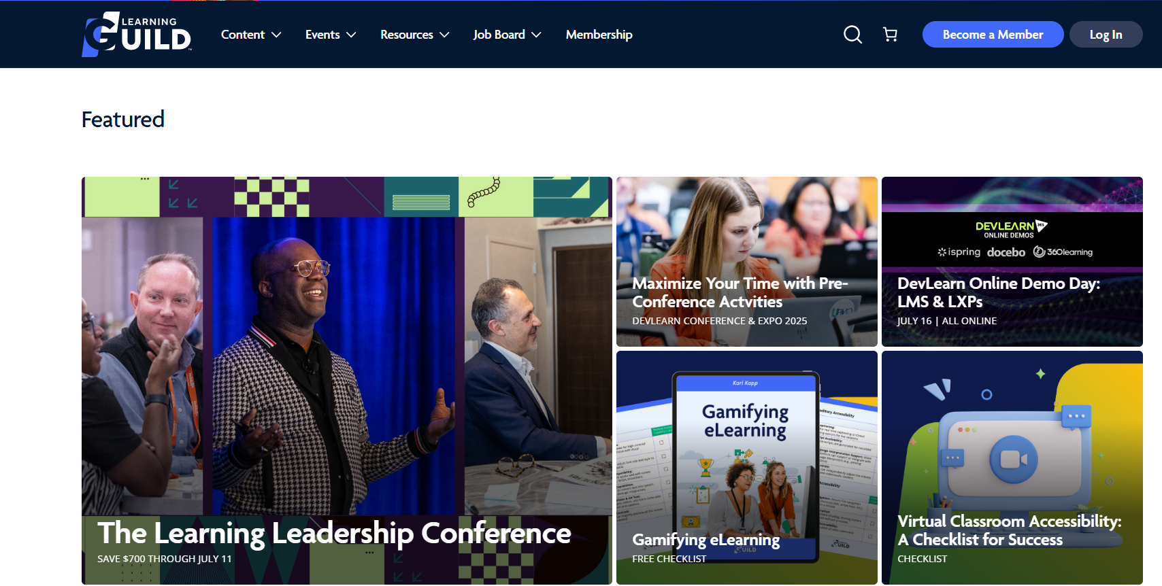Open the shopping cart icon
The image size is (1162, 586).
[890, 34]
